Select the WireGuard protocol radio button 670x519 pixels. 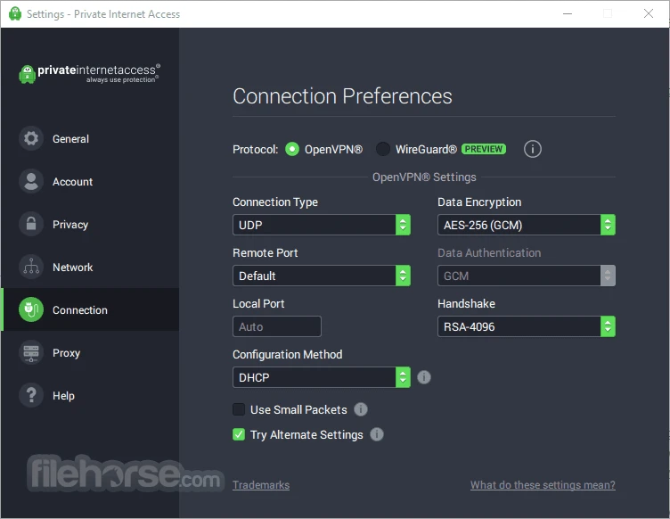click(383, 149)
